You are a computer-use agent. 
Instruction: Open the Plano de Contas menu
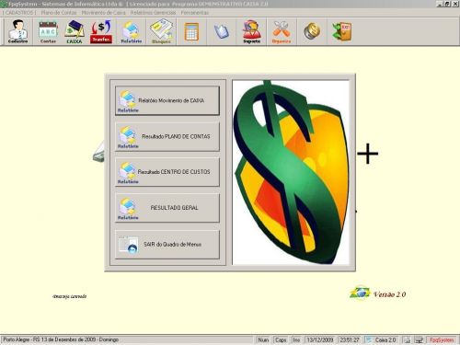(x=59, y=13)
